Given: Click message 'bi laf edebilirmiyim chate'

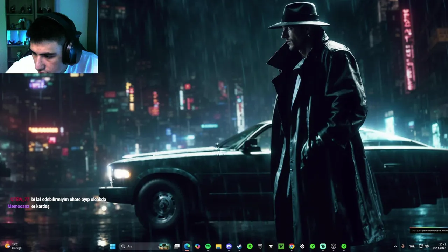Looking at the screenshot, I should pos(55,199).
